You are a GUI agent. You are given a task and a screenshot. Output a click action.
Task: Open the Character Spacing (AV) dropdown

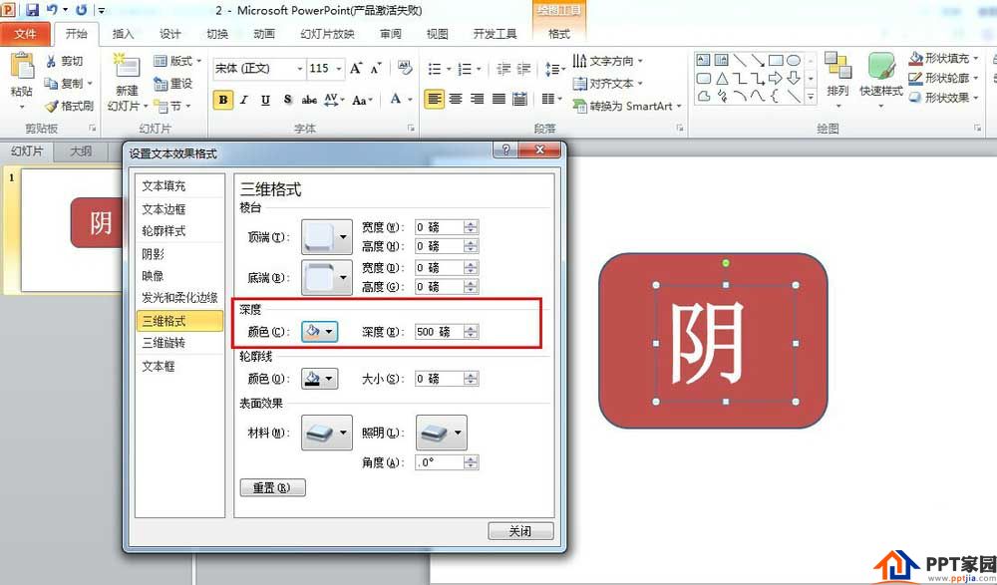334,100
